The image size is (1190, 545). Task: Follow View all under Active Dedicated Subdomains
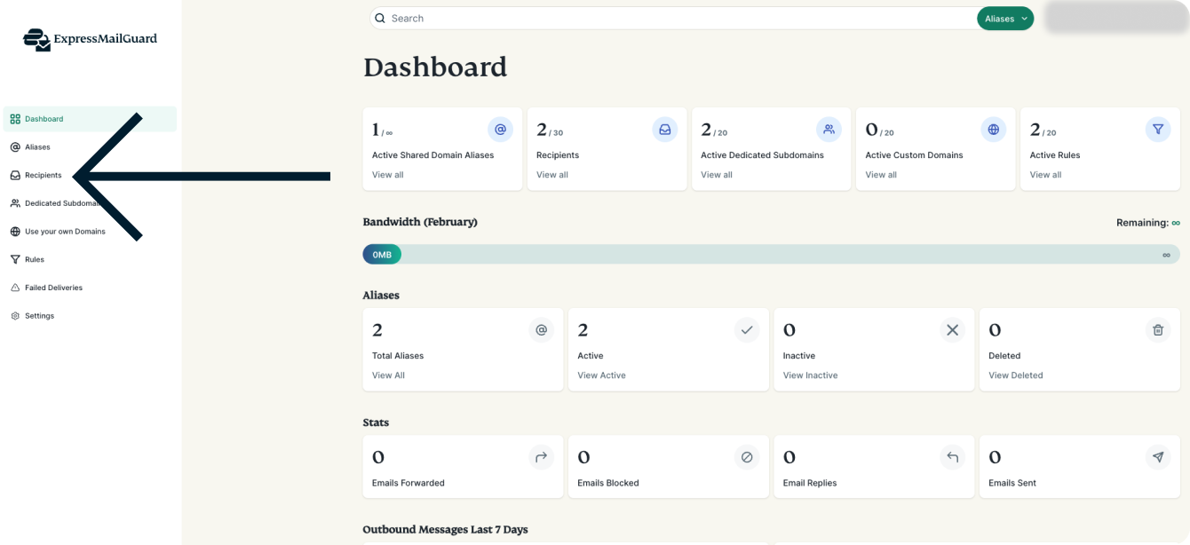[717, 175]
